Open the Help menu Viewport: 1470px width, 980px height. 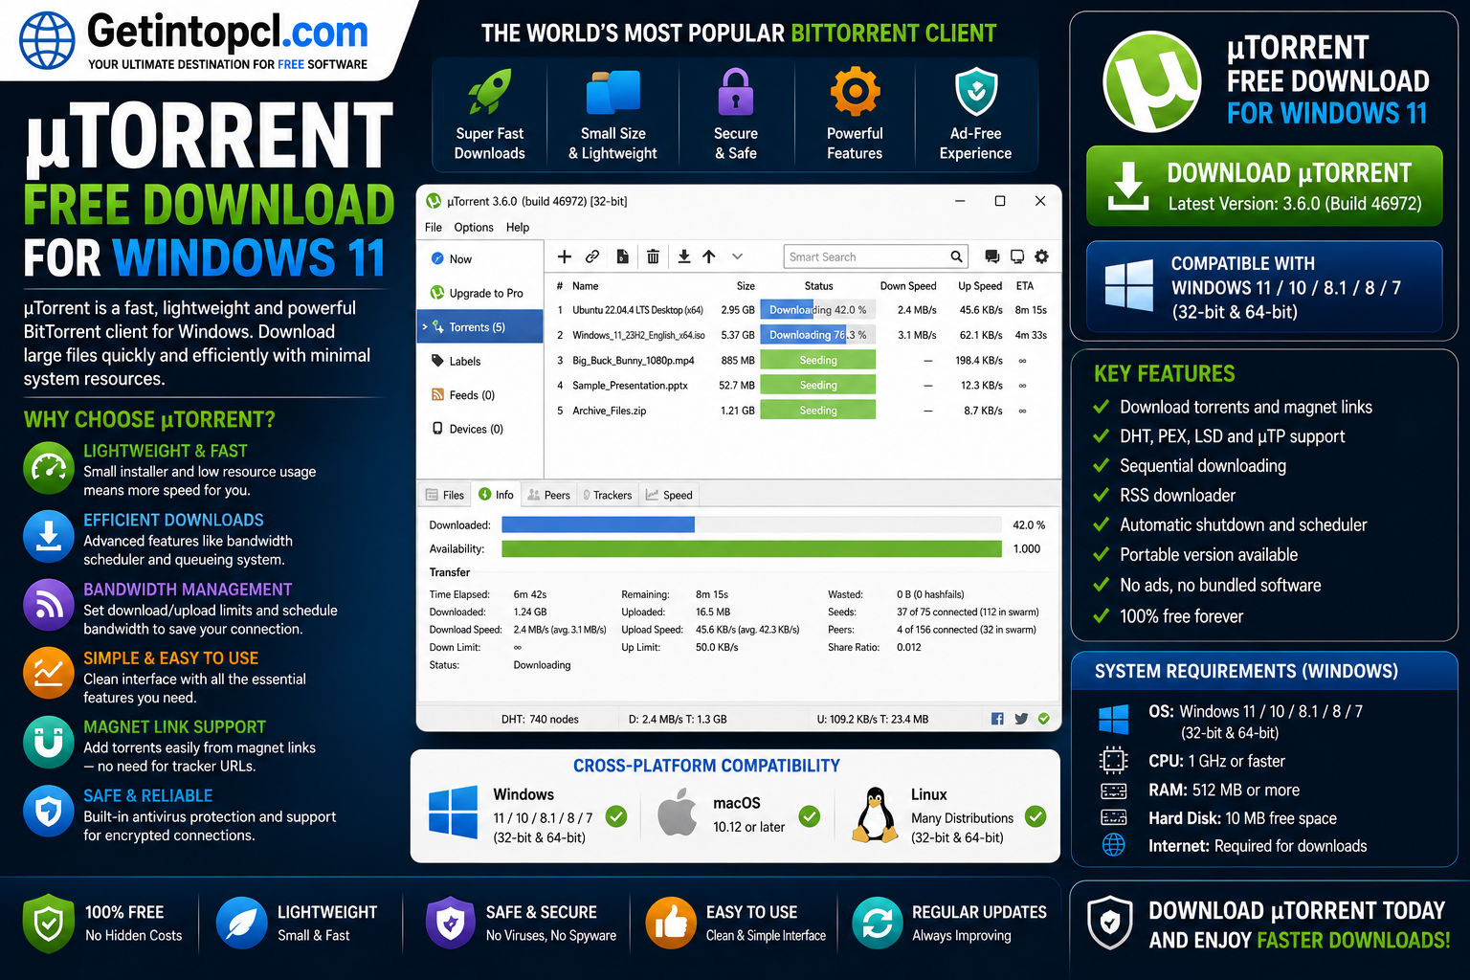coord(518,227)
